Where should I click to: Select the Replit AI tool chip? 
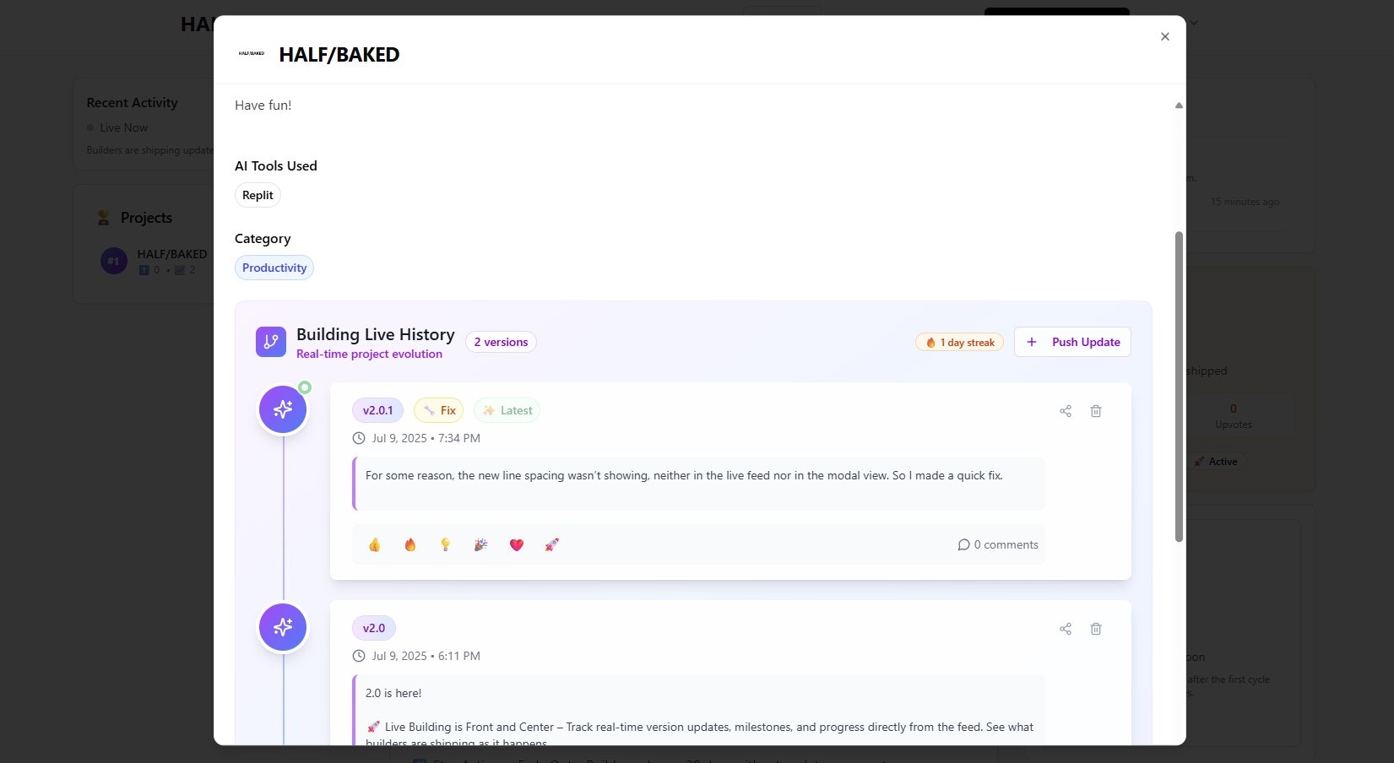(x=258, y=195)
